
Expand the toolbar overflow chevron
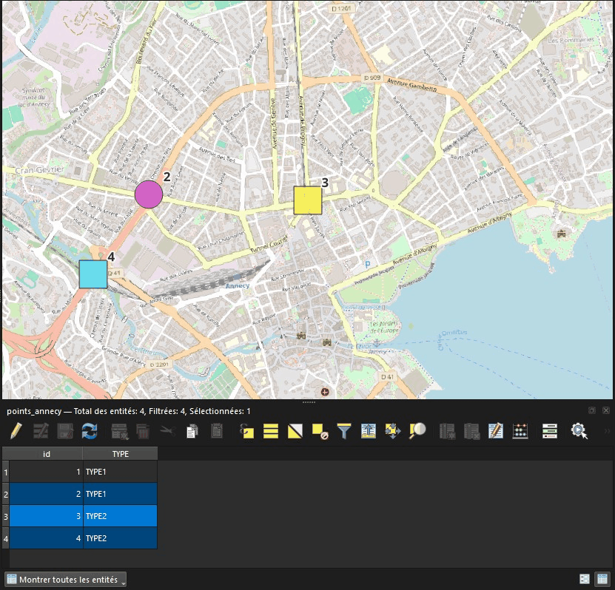(607, 431)
